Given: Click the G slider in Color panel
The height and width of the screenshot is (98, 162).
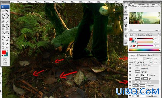Looking at the screenshot, I should point(145,42).
